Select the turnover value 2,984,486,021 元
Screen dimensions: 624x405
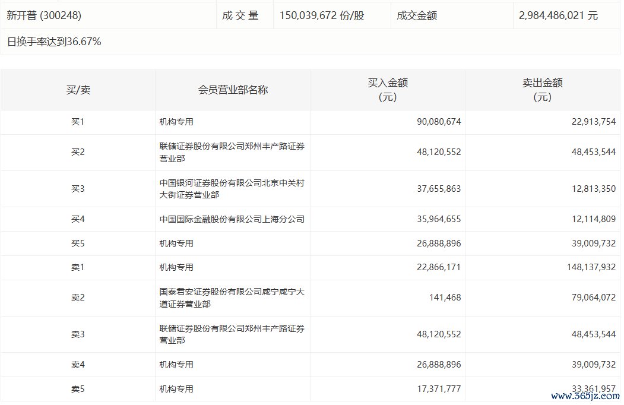pos(558,15)
